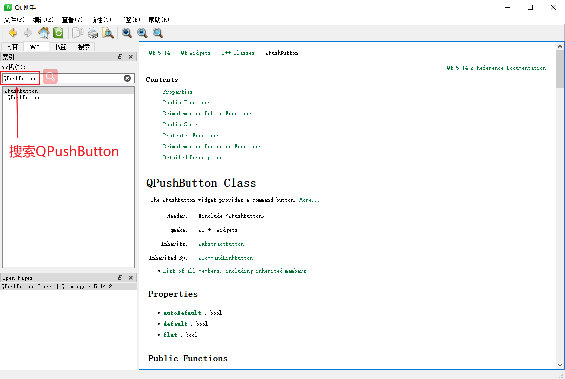
Task: Jump to Properties in Contents
Action: 178,92
